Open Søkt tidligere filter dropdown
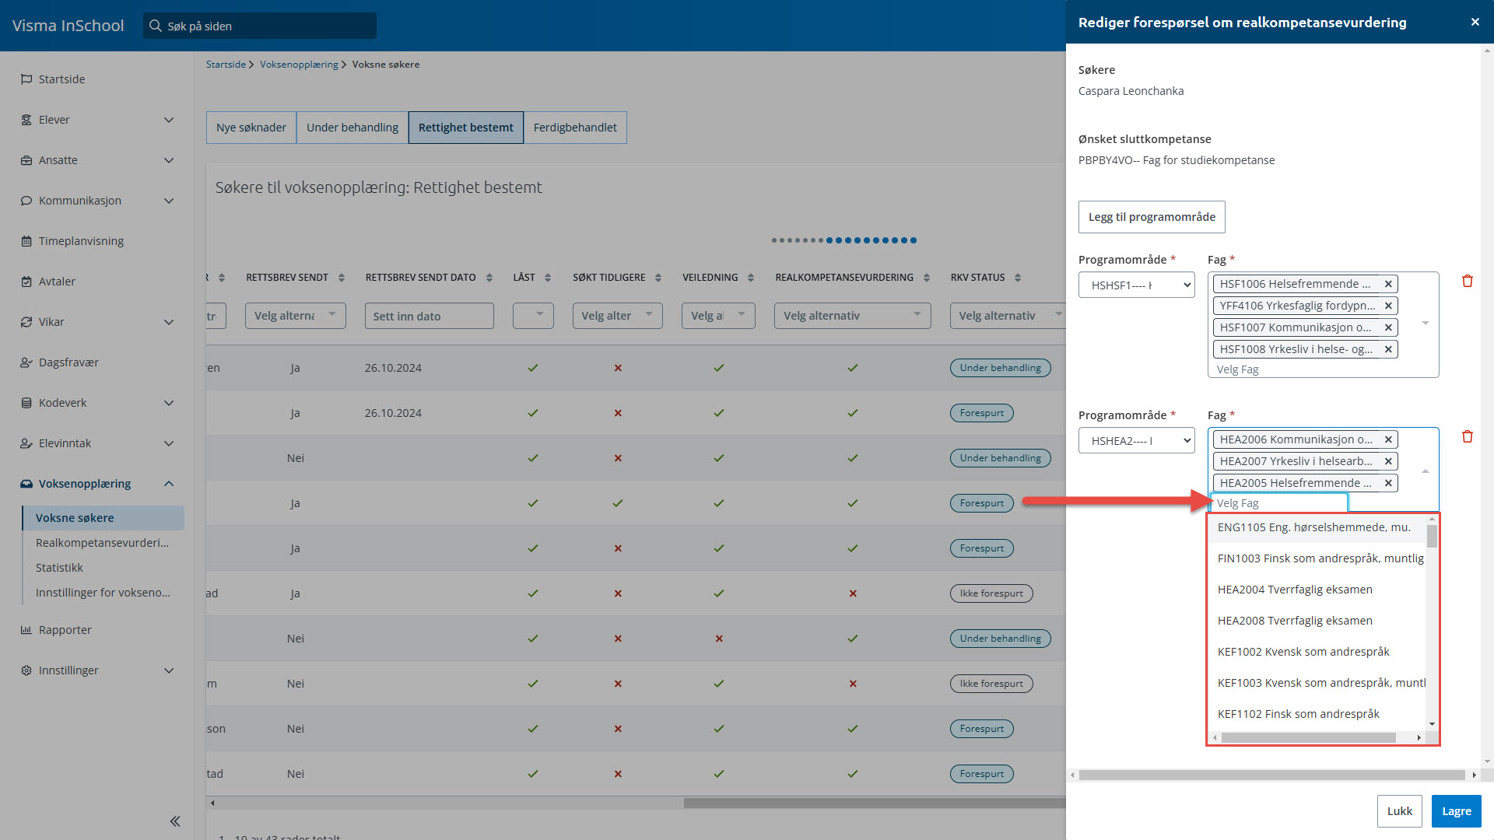Screen dimensions: 1494x840 [x=618, y=315]
